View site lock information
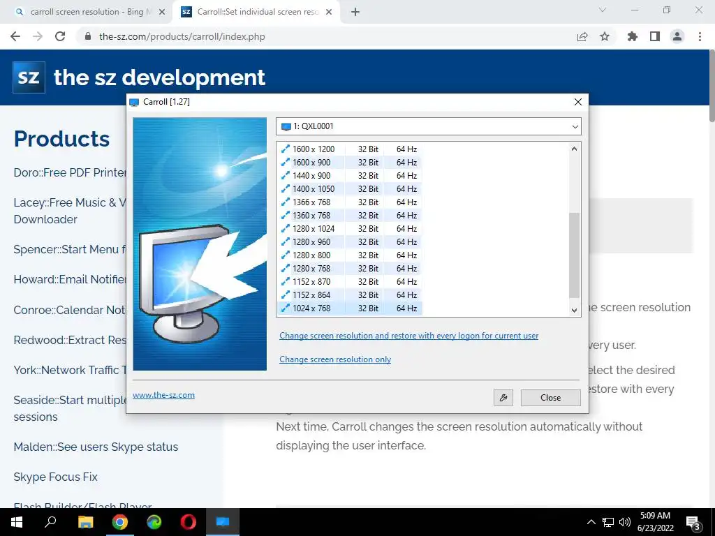This screenshot has width=715, height=536. 89,36
